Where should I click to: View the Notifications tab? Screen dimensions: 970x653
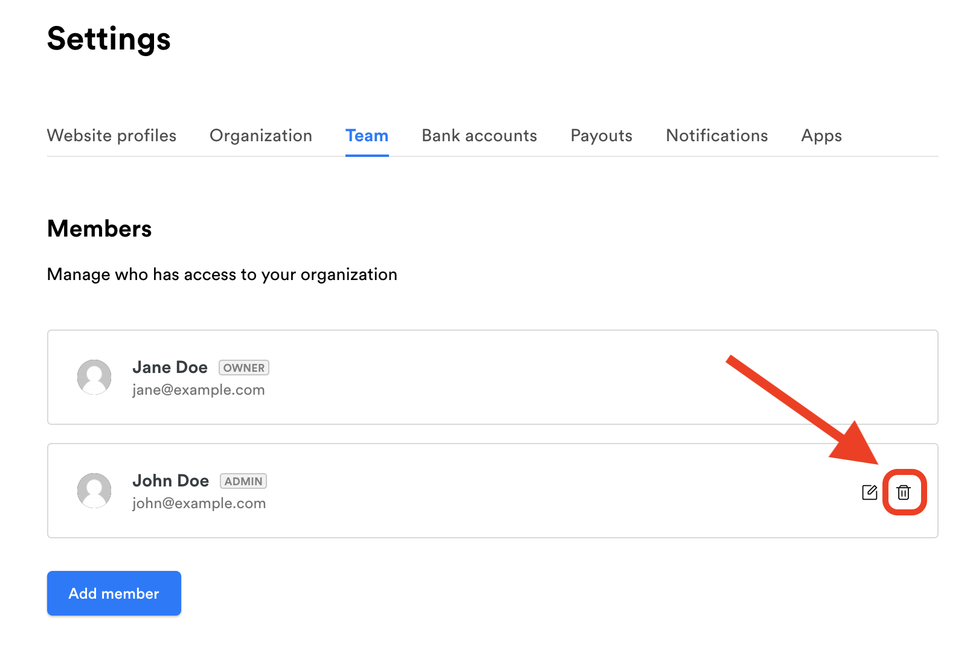click(x=717, y=136)
